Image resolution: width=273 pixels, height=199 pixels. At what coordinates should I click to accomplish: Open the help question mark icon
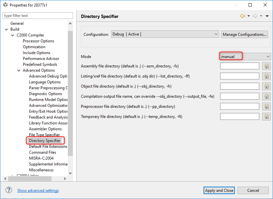coord(9,190)
